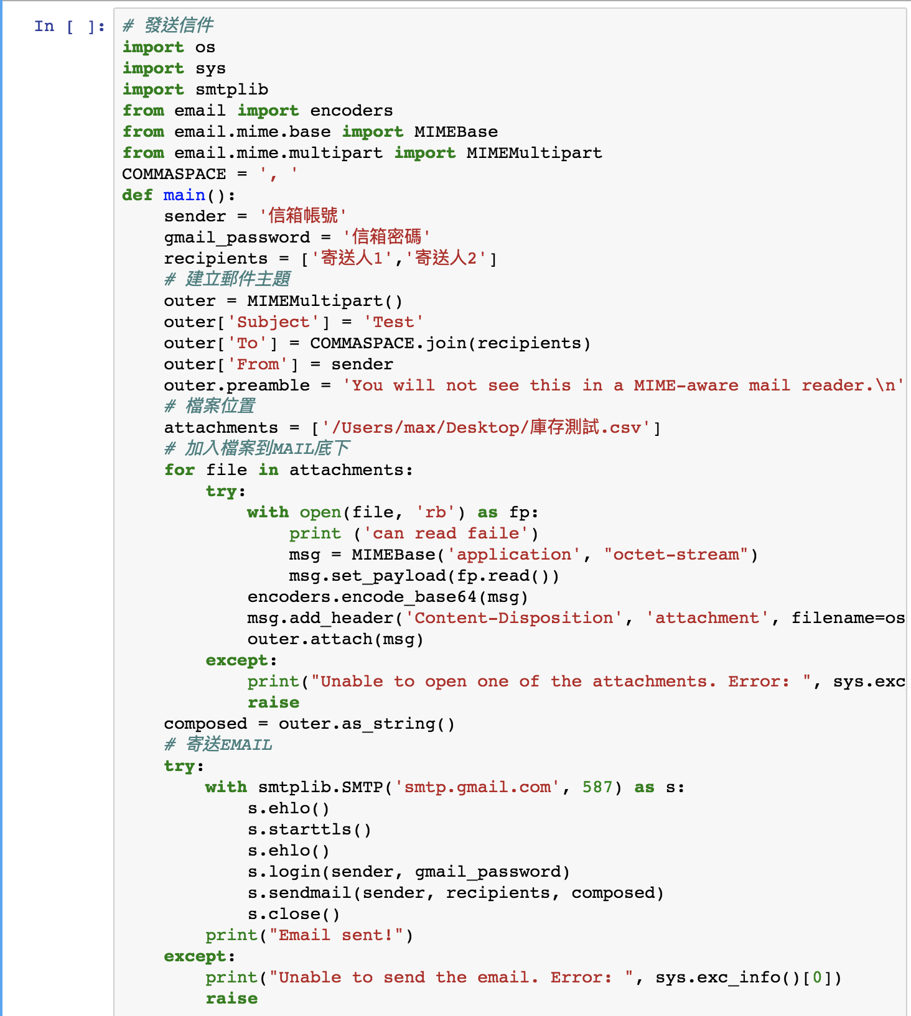Click the 'composed = outer.as_string()' line
This screenshot has width=911, height=1016.
[x=309, y=724]
